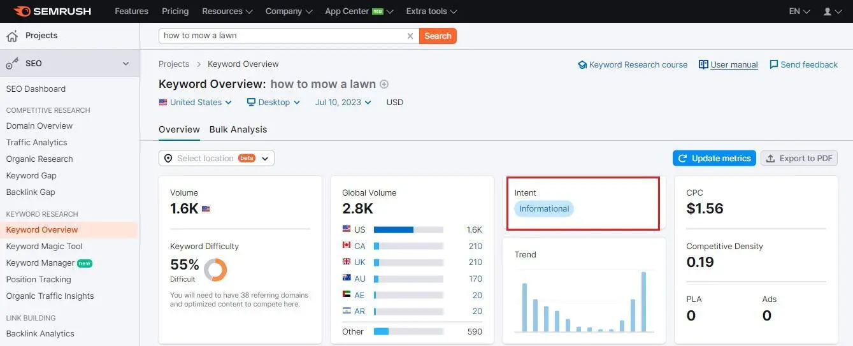Click the User manual book icon
This screenshot has width=853, height=346.
[703, 64]
